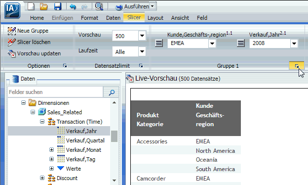Click the Daten tree scrollbar thumb
308x185 pixels.
[114, 136]
